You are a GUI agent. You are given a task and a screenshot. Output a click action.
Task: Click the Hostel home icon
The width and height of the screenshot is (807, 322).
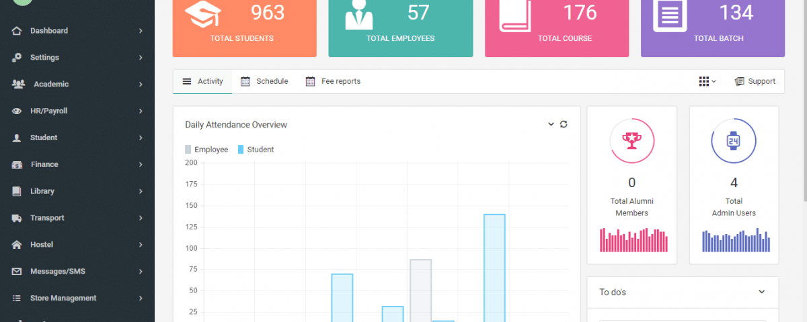click(17, 245)
